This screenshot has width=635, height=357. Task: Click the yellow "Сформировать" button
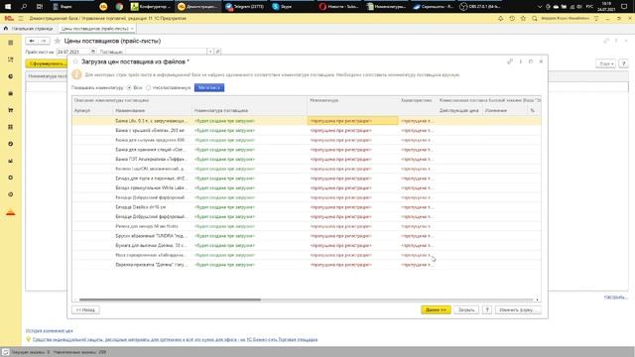pos(47,63)
